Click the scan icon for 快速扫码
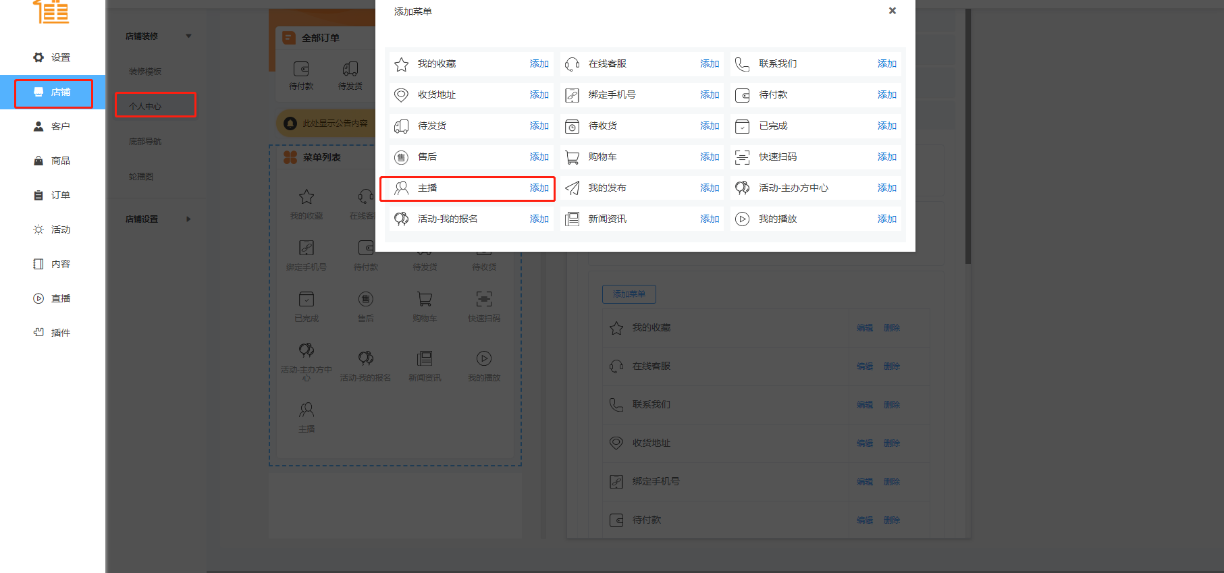Viewport: 1224px width, 573px height. point(742,157)
